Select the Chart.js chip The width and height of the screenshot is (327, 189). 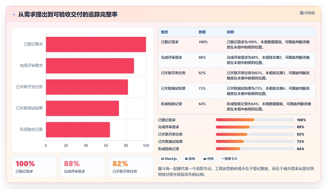(x=169, y=159)
